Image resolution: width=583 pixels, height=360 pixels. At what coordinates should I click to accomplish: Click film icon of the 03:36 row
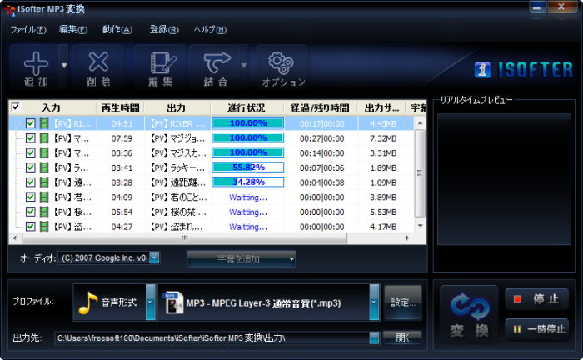[x=44, y=152]
